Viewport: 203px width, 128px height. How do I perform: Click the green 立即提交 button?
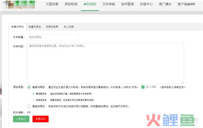tap(21, 119)
